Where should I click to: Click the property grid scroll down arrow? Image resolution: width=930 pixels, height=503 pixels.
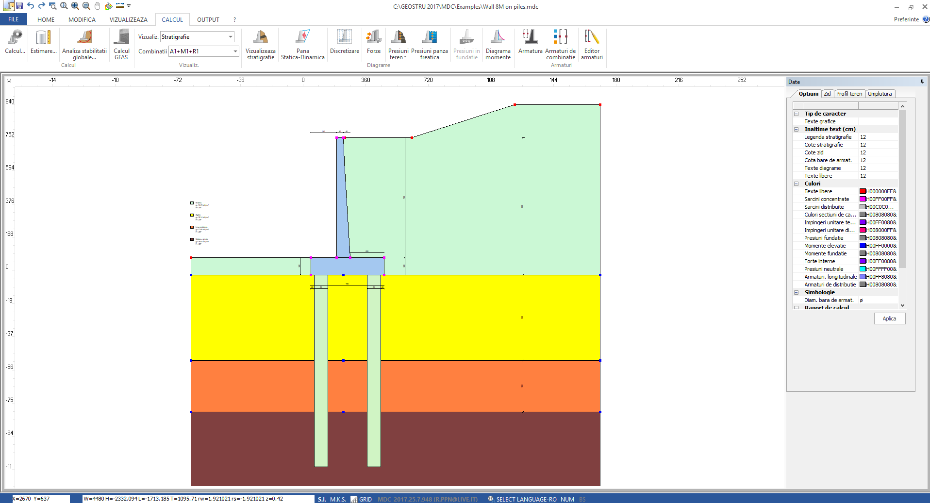[903, 305]
